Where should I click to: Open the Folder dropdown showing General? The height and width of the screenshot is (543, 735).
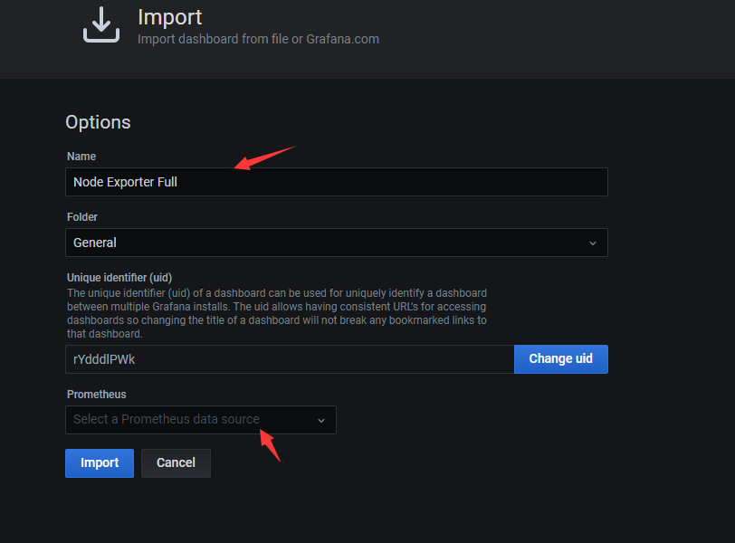pos(336,243)
